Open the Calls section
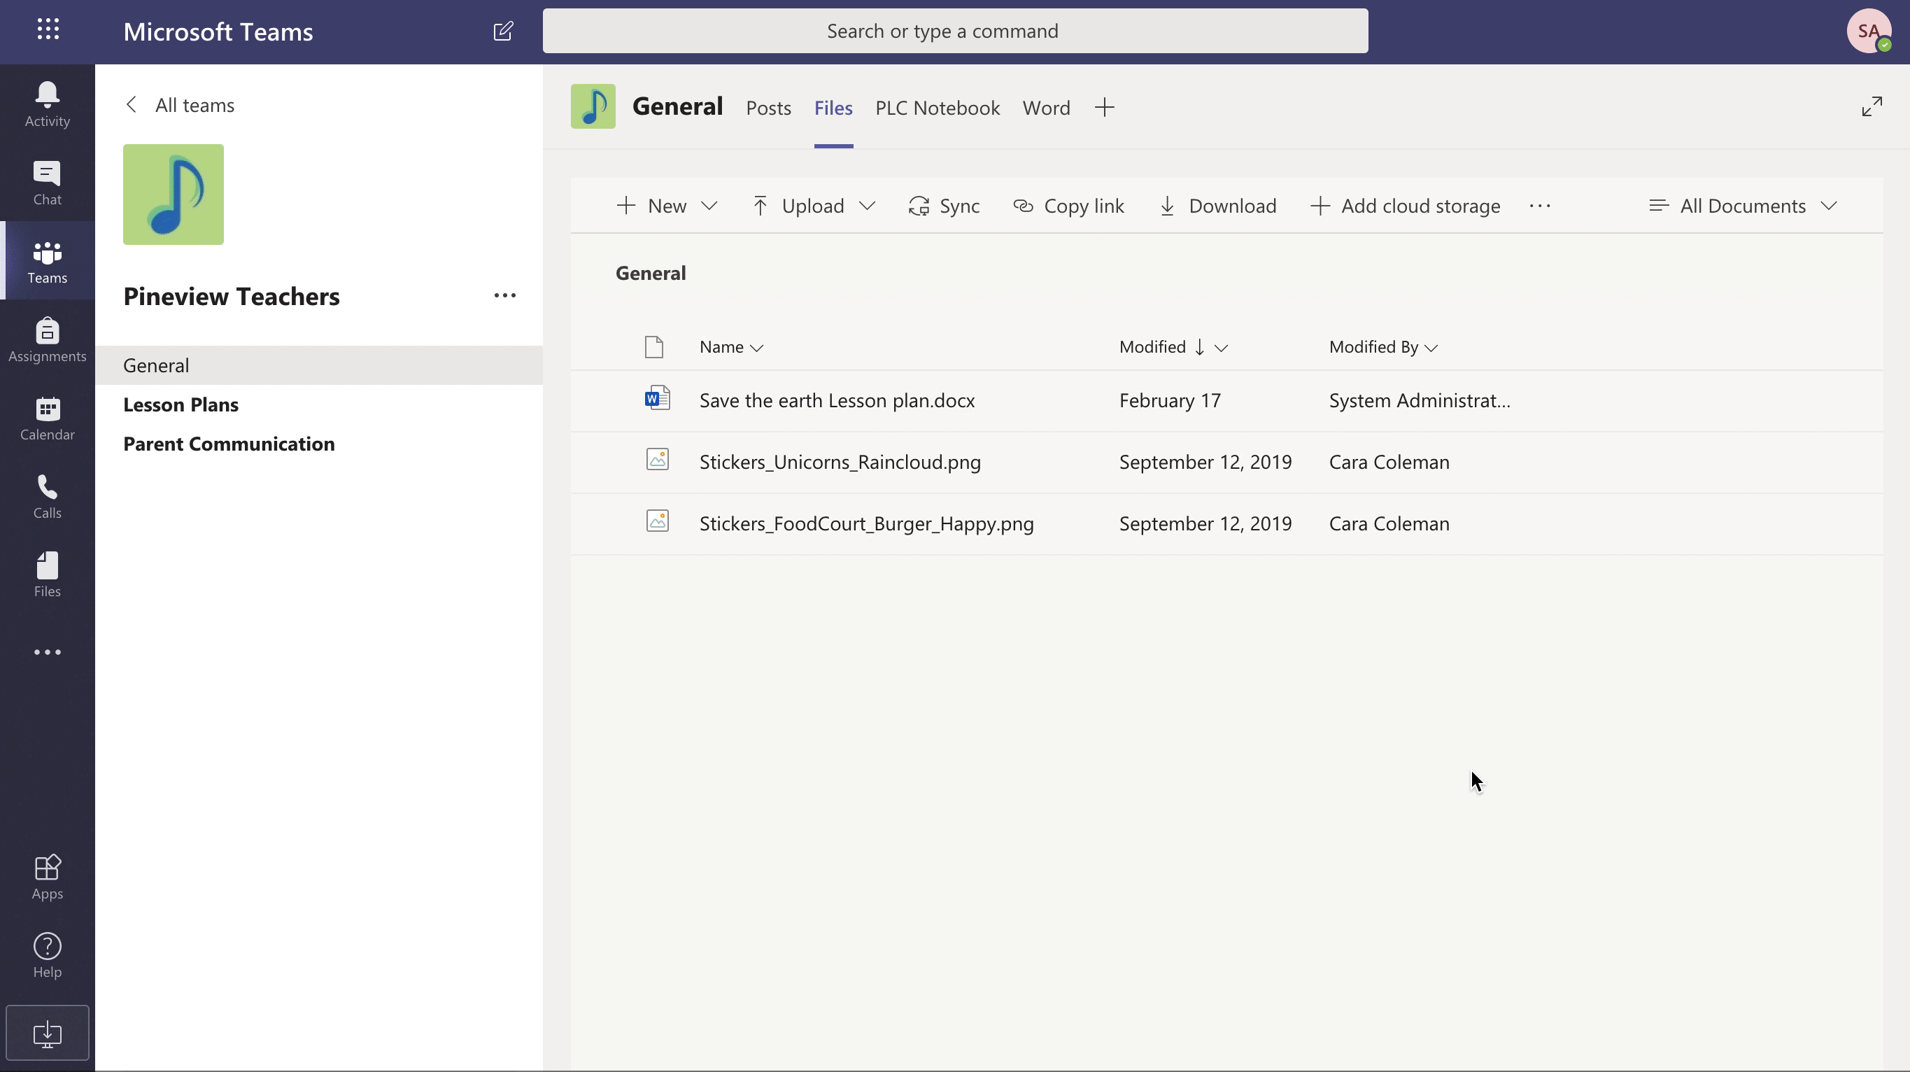1910x1072 pixels. coord(47,495)
